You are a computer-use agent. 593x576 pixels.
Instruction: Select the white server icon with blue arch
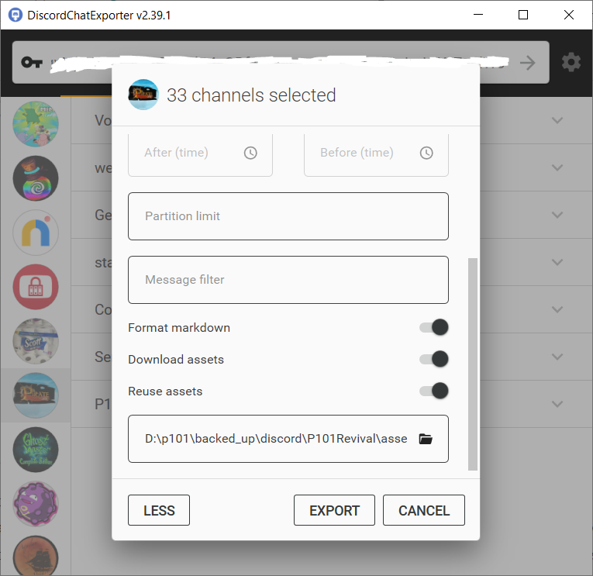[36, 233]
